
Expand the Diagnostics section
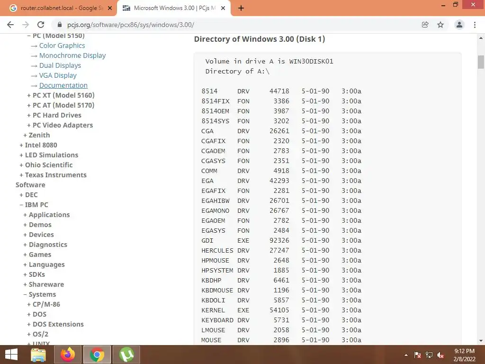45,245
